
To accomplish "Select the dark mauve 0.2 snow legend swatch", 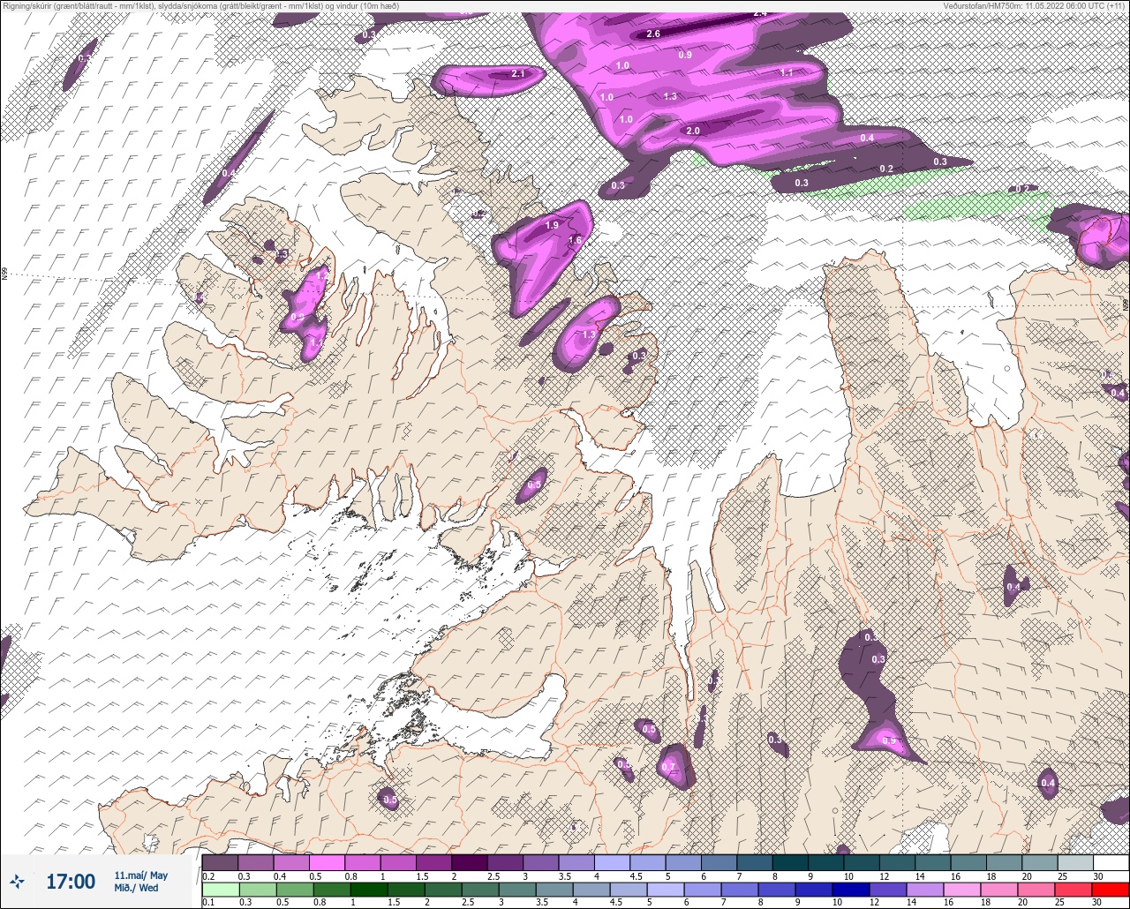I will [x=220, y=862].
